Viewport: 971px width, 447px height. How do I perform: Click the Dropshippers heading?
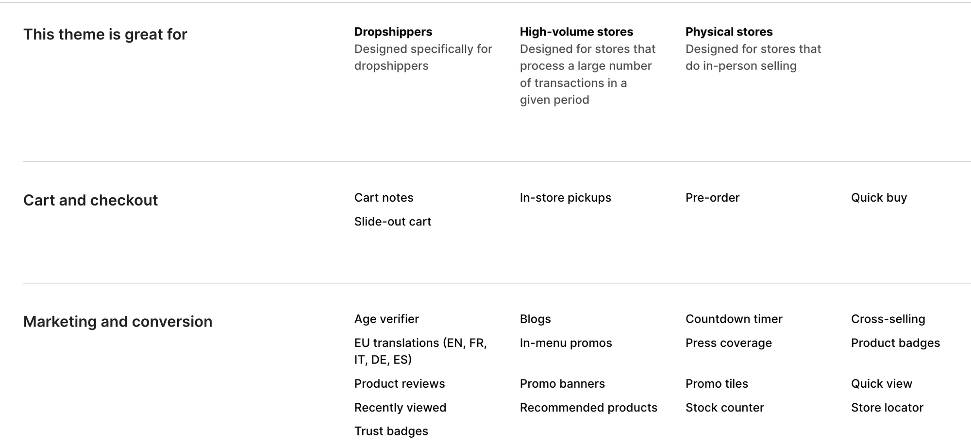[x=393, y=32]
